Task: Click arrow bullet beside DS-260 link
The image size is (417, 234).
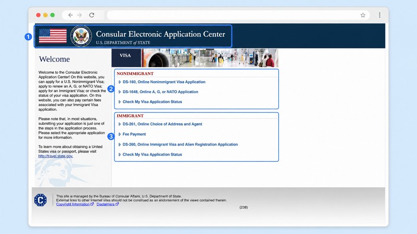Action: [x=120, y=145]
